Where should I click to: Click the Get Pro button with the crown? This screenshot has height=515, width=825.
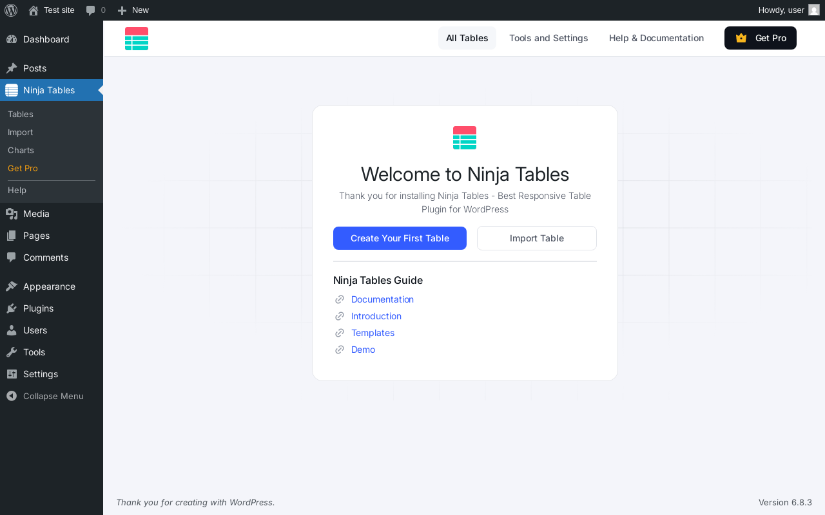[x=760, y=38]
